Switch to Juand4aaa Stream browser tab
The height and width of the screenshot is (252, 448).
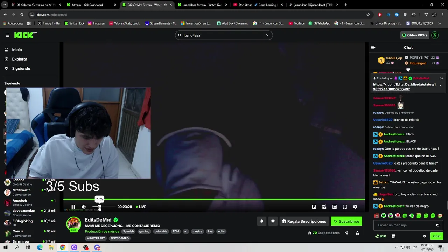(x=202, y=5)
